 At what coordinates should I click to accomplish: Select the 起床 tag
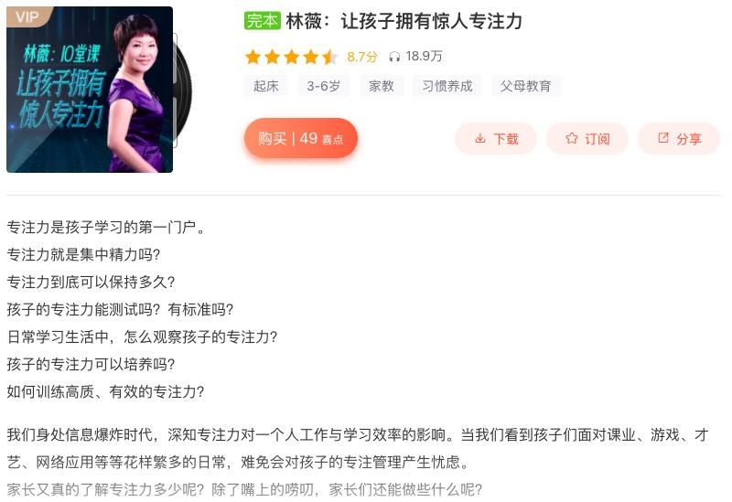coord(265,86)
